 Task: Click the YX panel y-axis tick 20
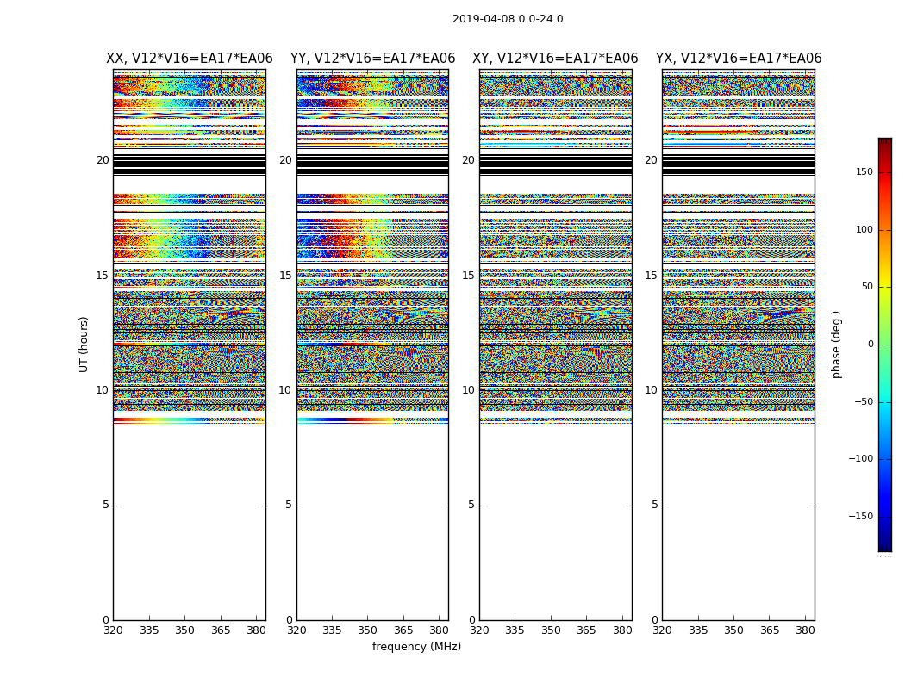point(652,160)
